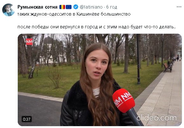Click the Romanian flag emoji

62,7
